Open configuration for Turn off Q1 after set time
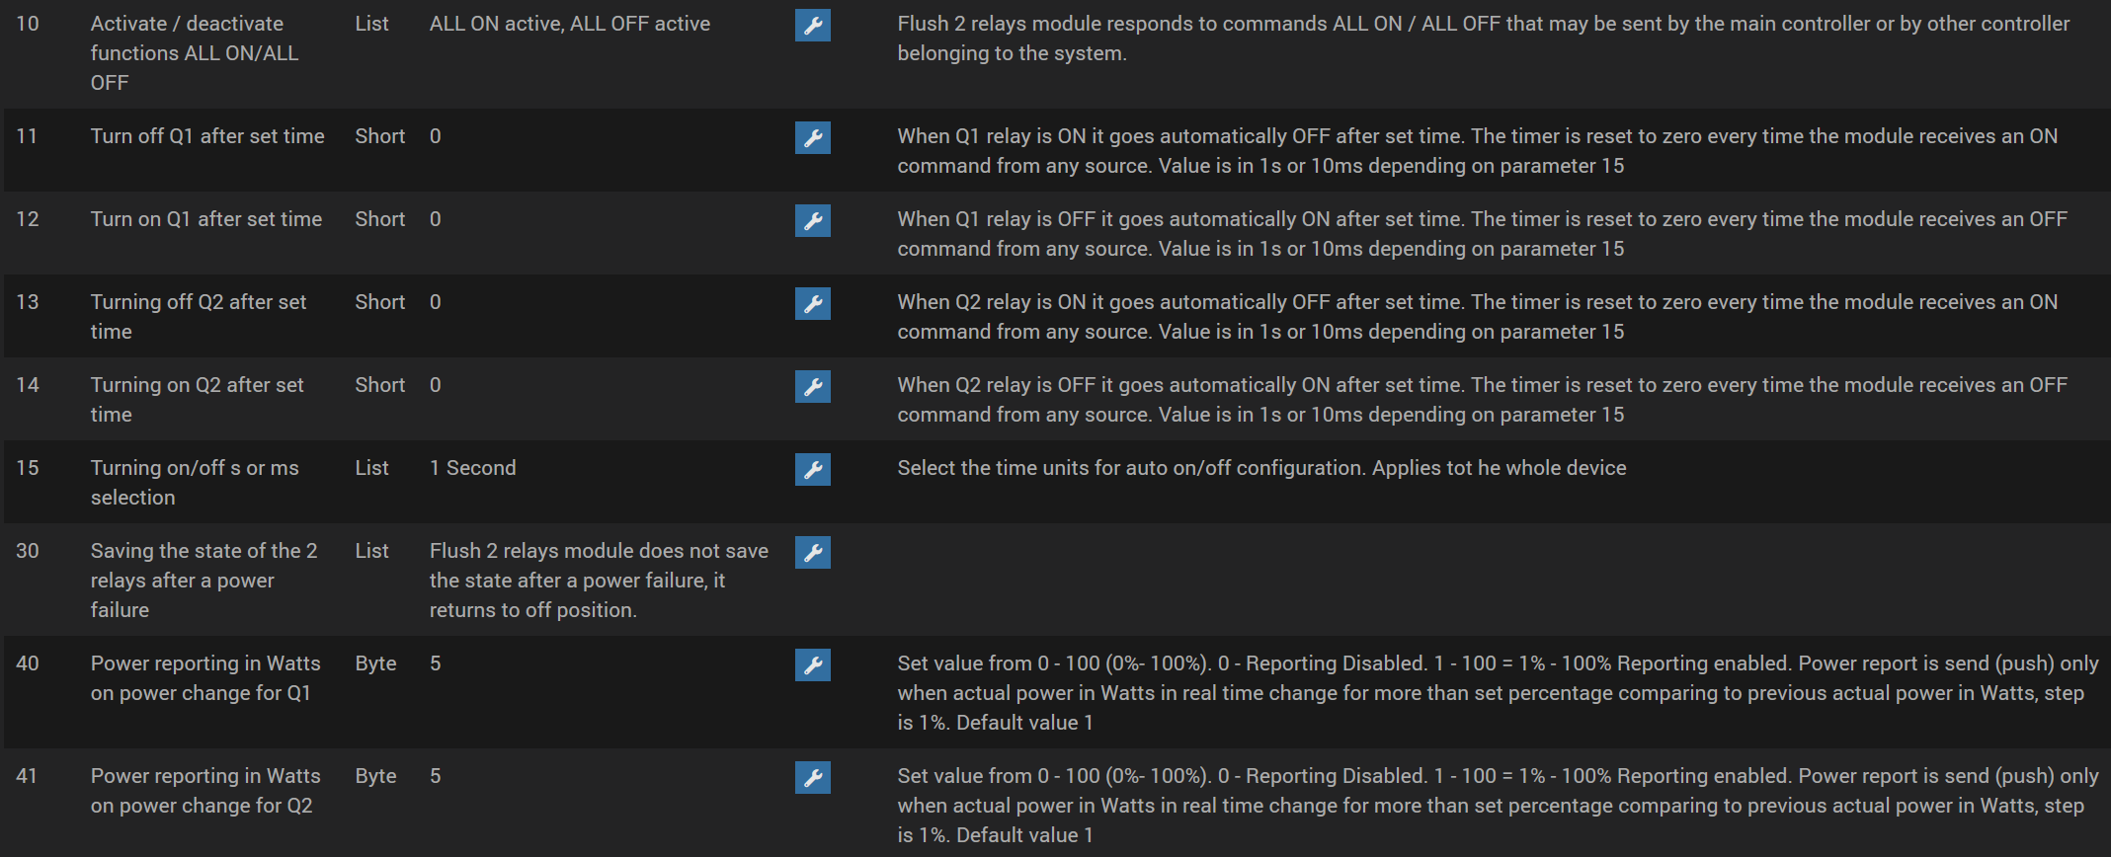Viewport: 2111px width, 857px height. tap(812, 138)
